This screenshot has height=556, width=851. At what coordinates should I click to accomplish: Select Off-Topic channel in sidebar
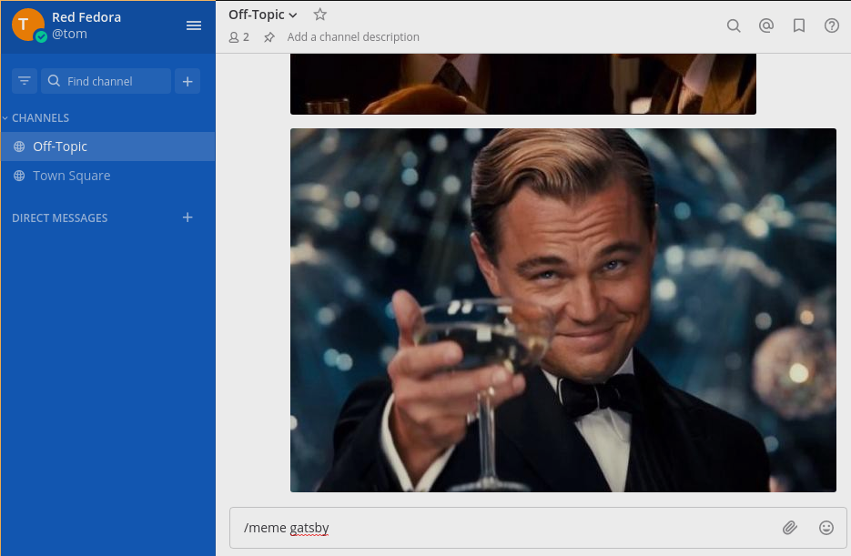pyautogui.click(x=60, y=147)
